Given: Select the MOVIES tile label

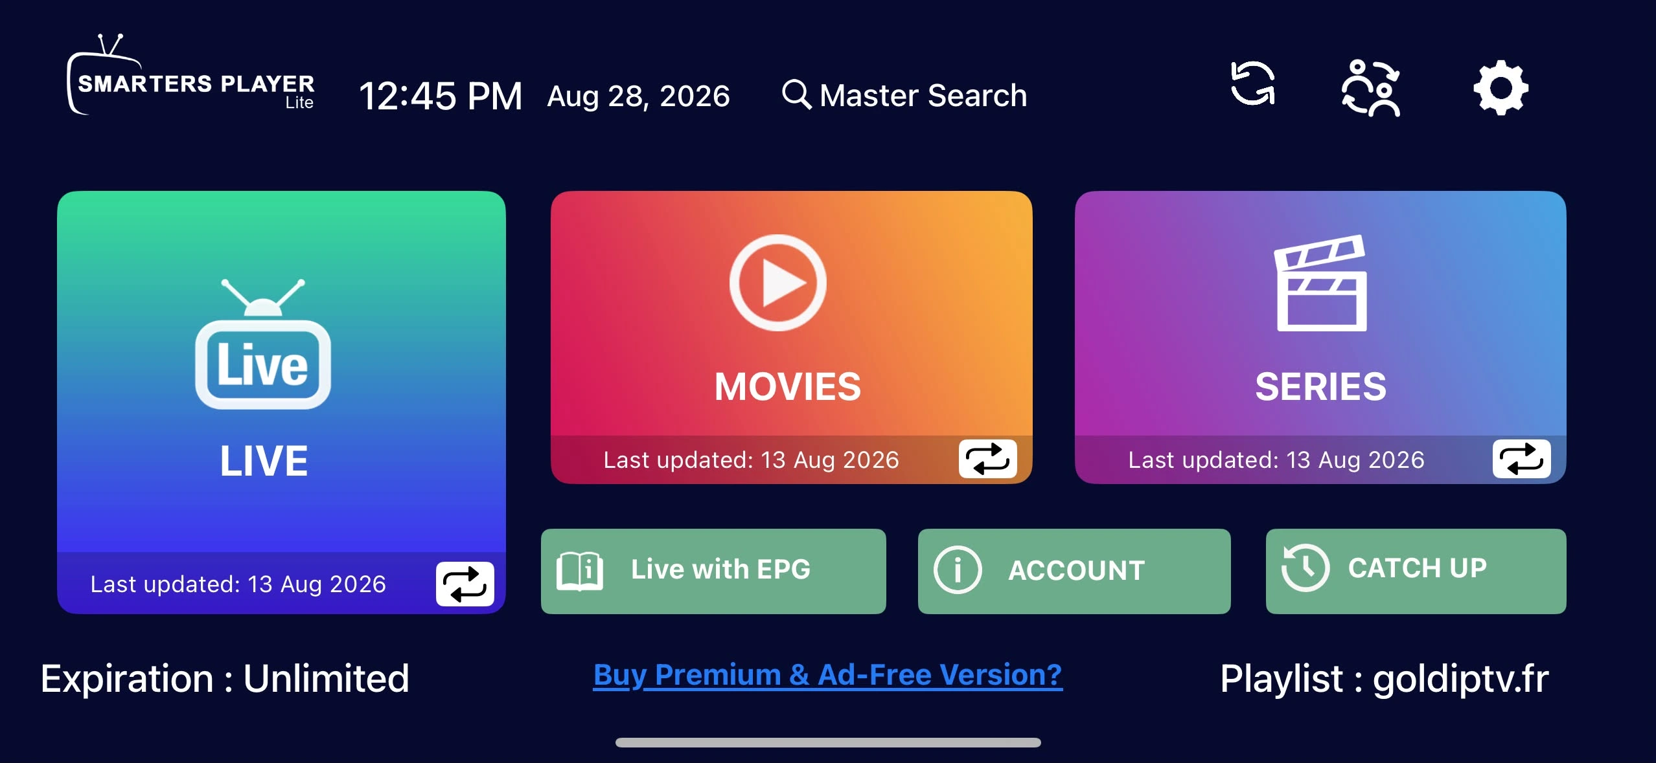Looking at the screenshot, I should pyautogui.click(x=787, y=386).
